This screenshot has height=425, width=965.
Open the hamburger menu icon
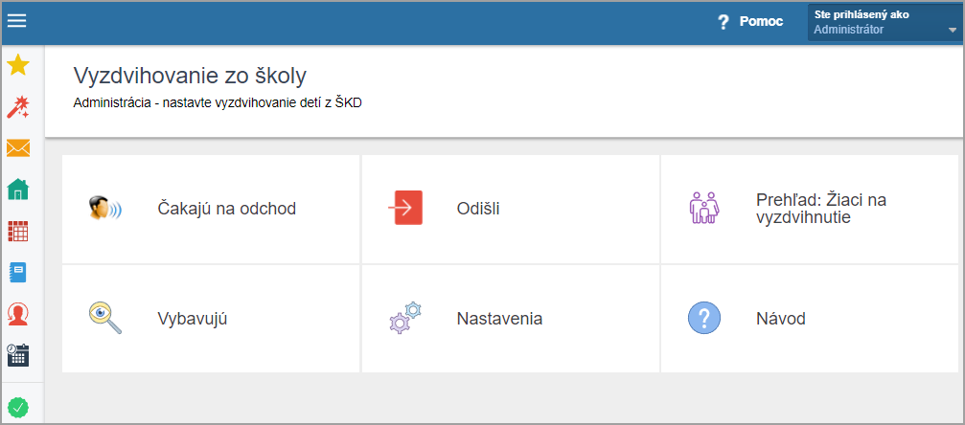(16, 20)
